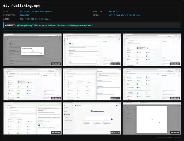The image size is (184, 141).
Task: Click the RESOLUTION: label
Action: tap(10, 15)
